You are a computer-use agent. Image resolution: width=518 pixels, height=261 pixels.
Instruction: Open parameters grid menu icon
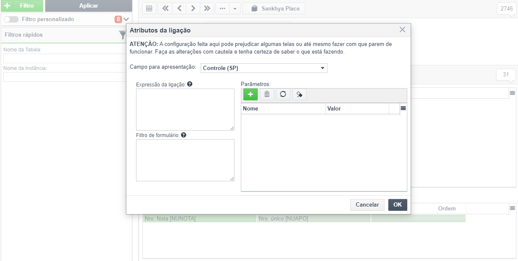pyautogui.click(x=403, y=108)
